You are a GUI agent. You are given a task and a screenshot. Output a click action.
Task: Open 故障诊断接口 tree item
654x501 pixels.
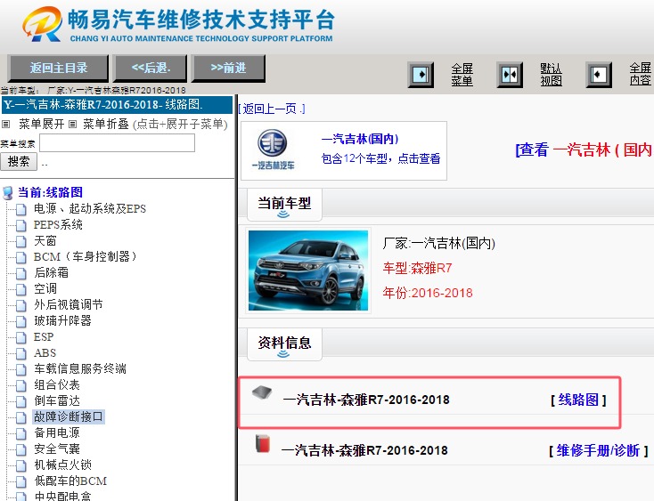click(69, 416)
